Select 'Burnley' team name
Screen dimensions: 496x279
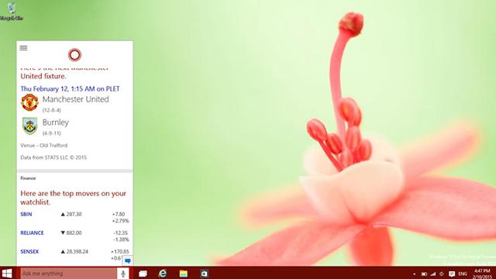pos(56,122)
